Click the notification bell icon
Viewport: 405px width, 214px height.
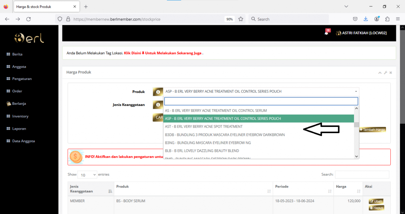[326, 33]
